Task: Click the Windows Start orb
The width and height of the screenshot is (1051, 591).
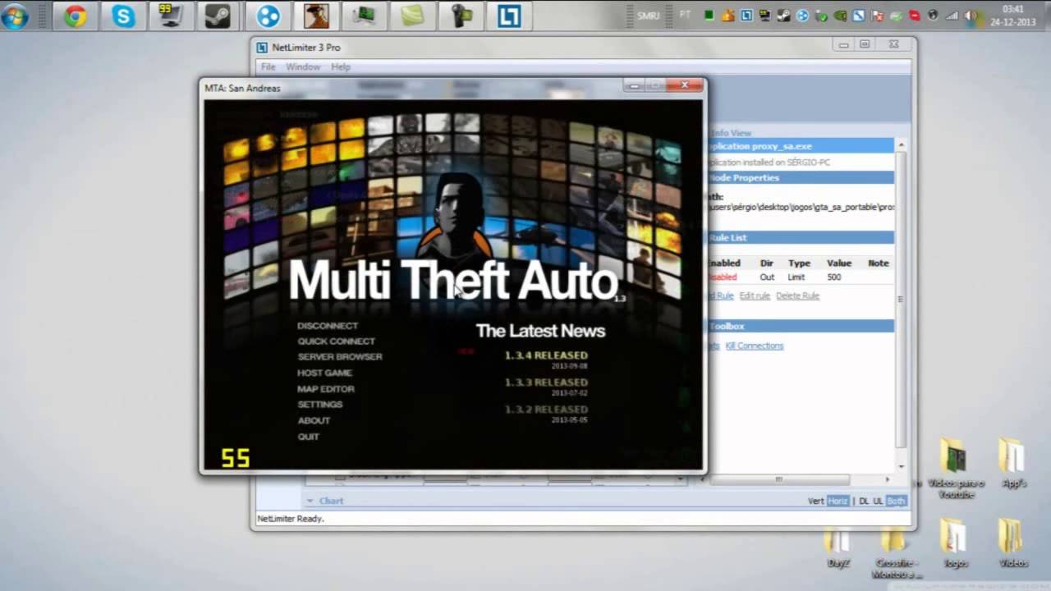Action: [16, 16]
